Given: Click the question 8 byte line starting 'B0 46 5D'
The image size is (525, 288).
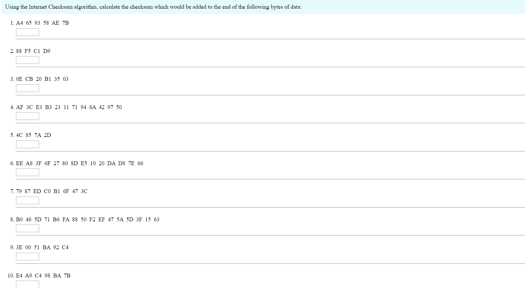Looking at the screenshot, I should tap(88, 219).
